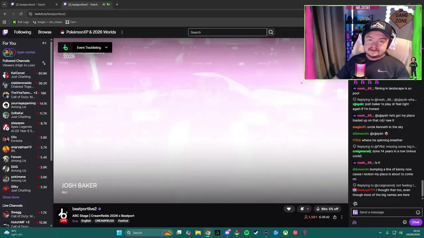Screen dimensions: 424x238
Task: Open the browser apps grid in bookmarks bar
Action: point(4,22)
